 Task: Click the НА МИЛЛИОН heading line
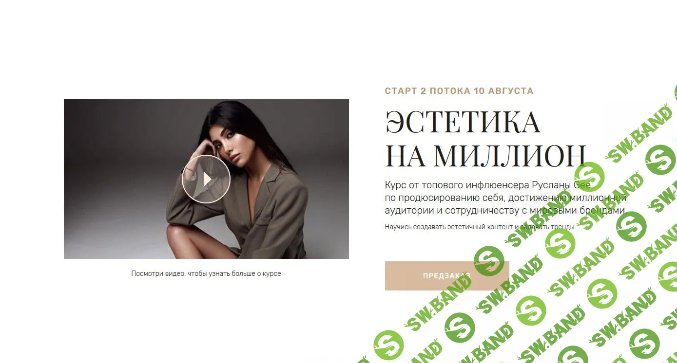tap(485, 156)
